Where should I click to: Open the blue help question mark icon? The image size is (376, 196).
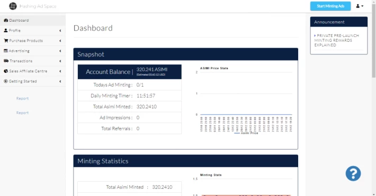click(x=353, y=173)
